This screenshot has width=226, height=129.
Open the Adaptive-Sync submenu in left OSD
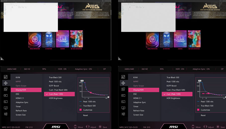pyautogui.click(x=22, y=102)
